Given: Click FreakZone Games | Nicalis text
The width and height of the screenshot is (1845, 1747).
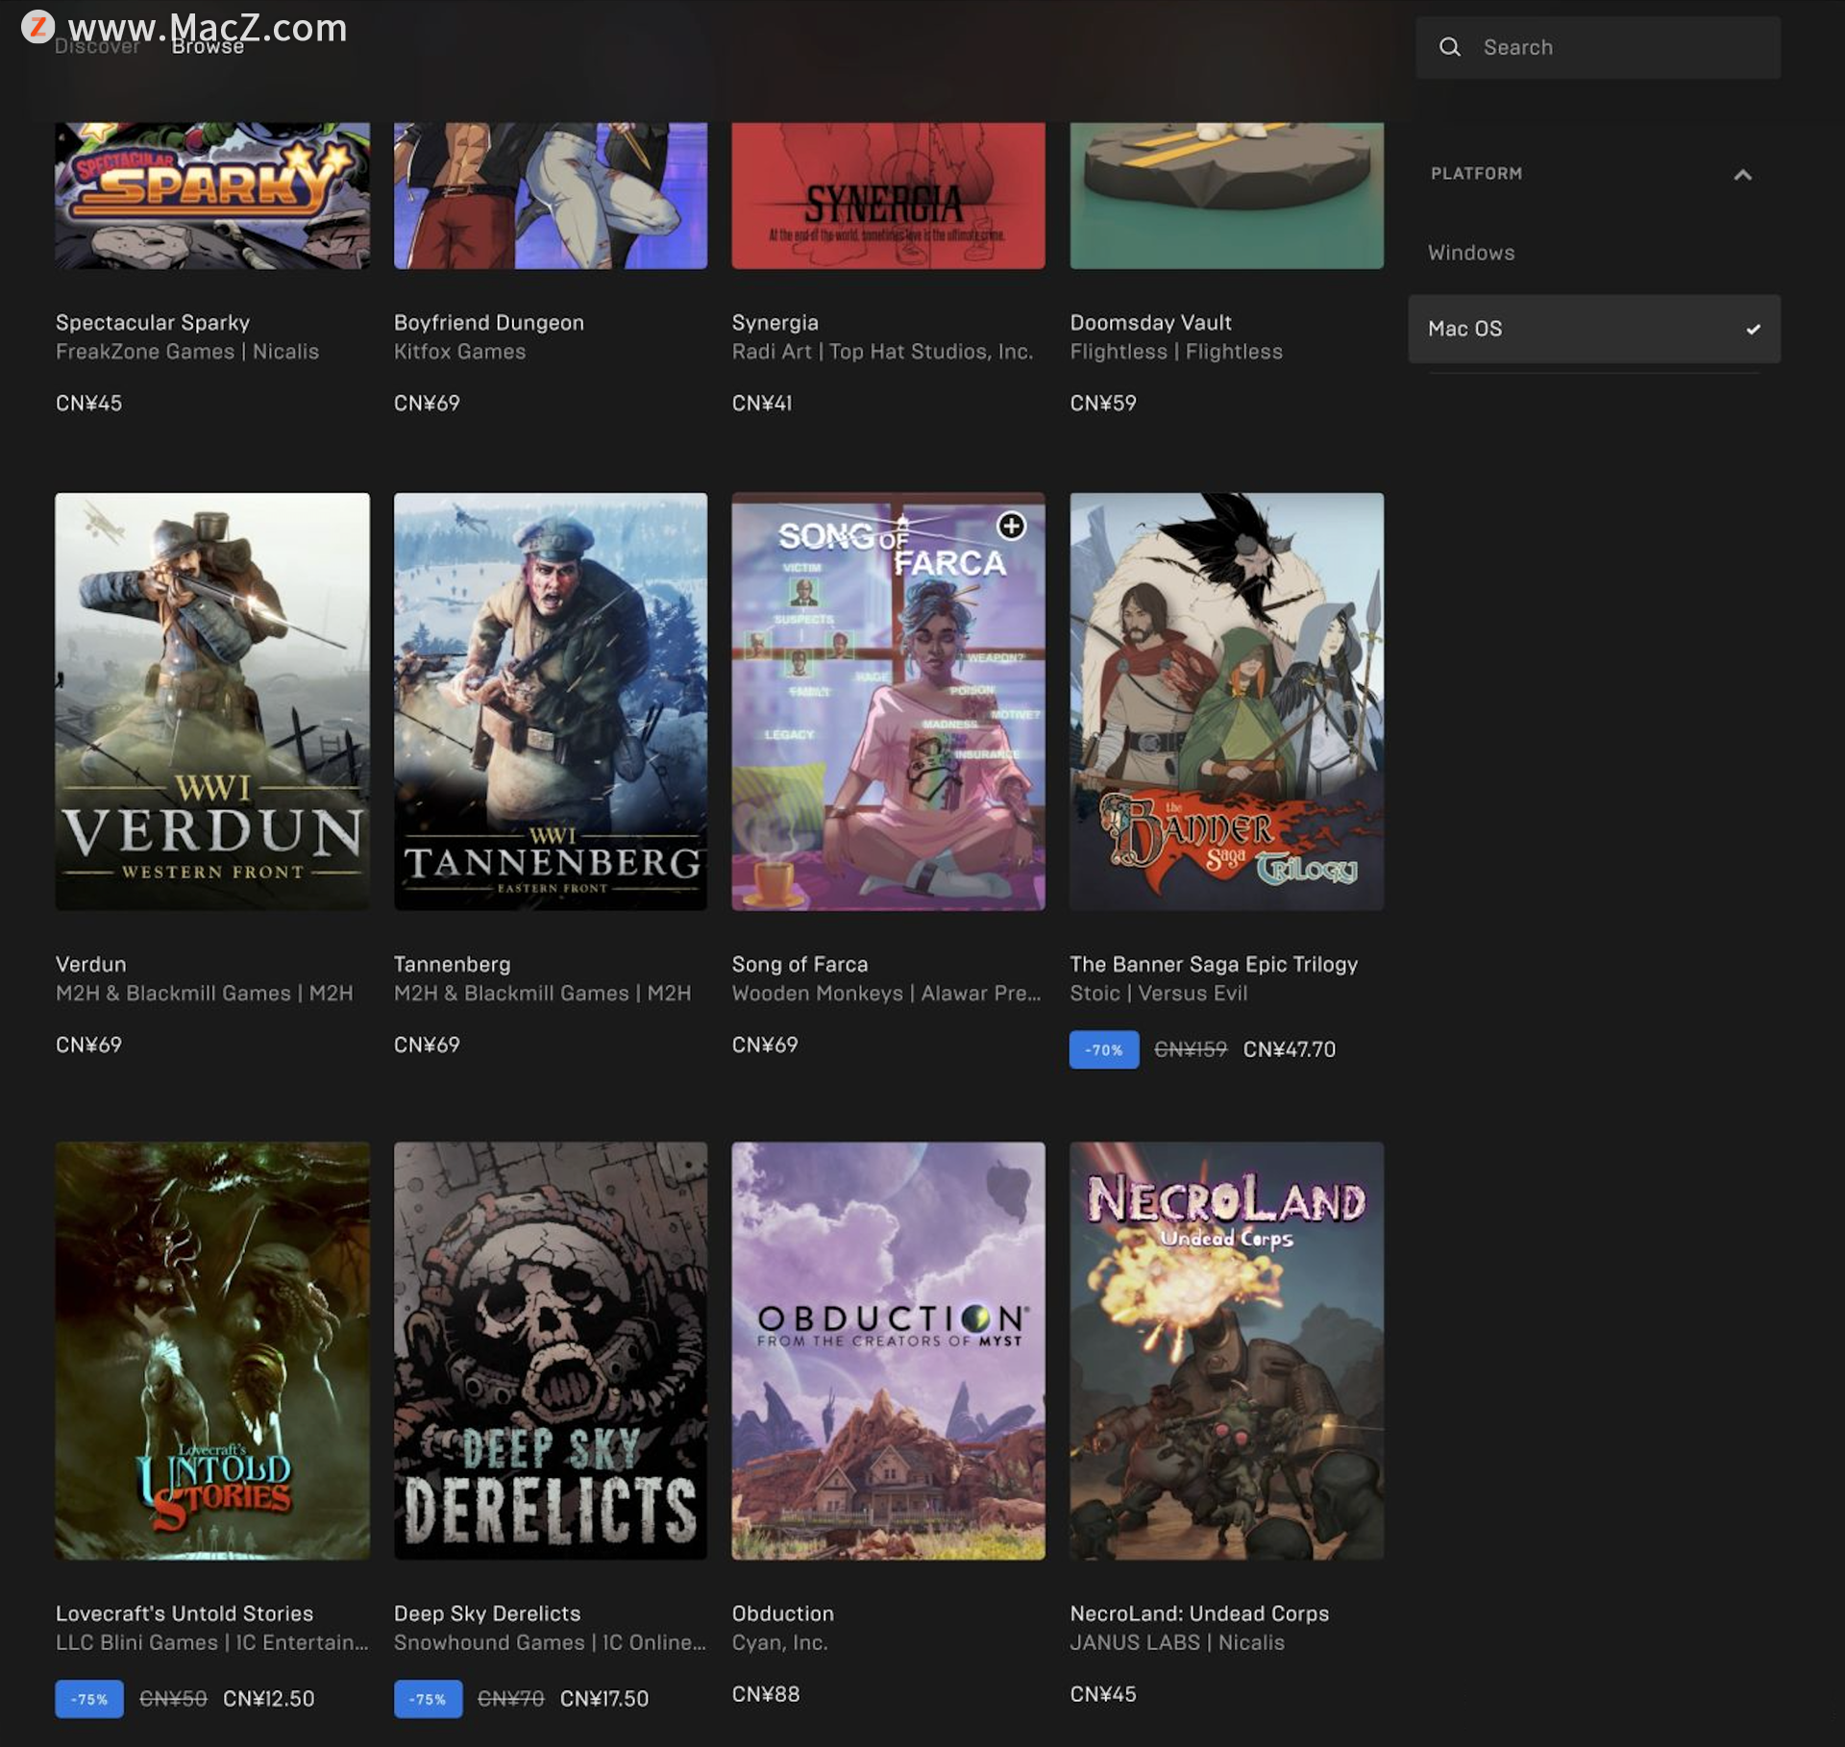Looking at the screenshot, I should 186,352.
